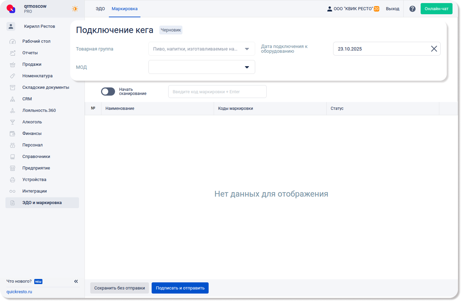
Task: Open the quickresto.ru link
Action: (x=19, y=292)
